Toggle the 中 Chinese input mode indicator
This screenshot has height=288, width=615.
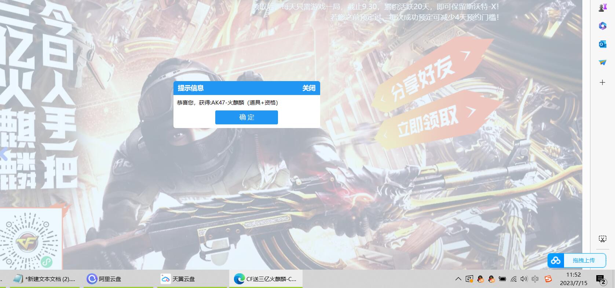(535, 279)
